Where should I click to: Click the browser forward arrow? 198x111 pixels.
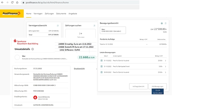click(7, 3)
